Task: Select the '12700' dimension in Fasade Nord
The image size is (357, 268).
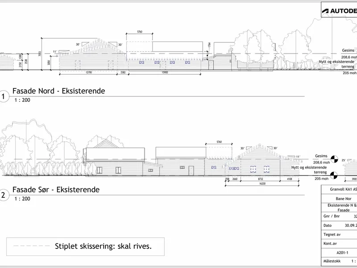Action: point(88,72)
